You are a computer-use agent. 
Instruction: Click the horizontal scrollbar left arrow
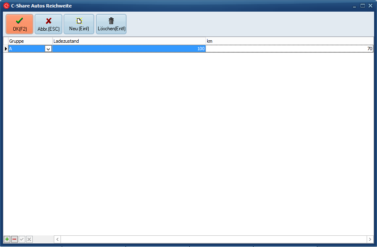58,240
